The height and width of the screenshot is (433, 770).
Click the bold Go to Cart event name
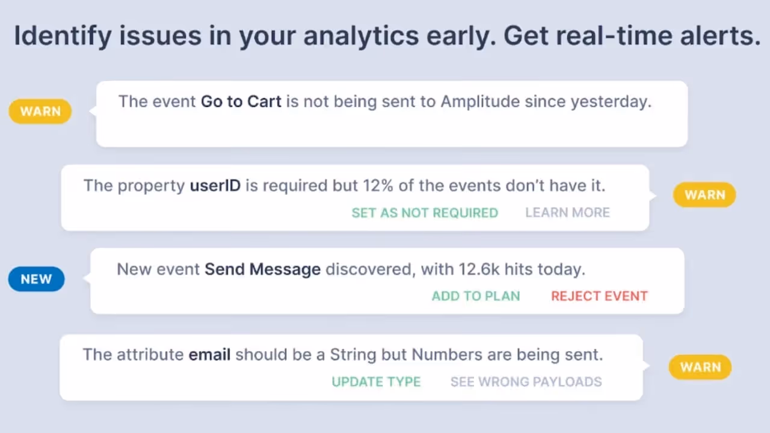pyautogui.click(x=241, y=101)
